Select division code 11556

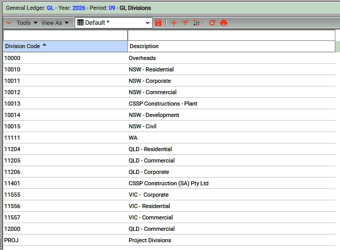(12, 206)
